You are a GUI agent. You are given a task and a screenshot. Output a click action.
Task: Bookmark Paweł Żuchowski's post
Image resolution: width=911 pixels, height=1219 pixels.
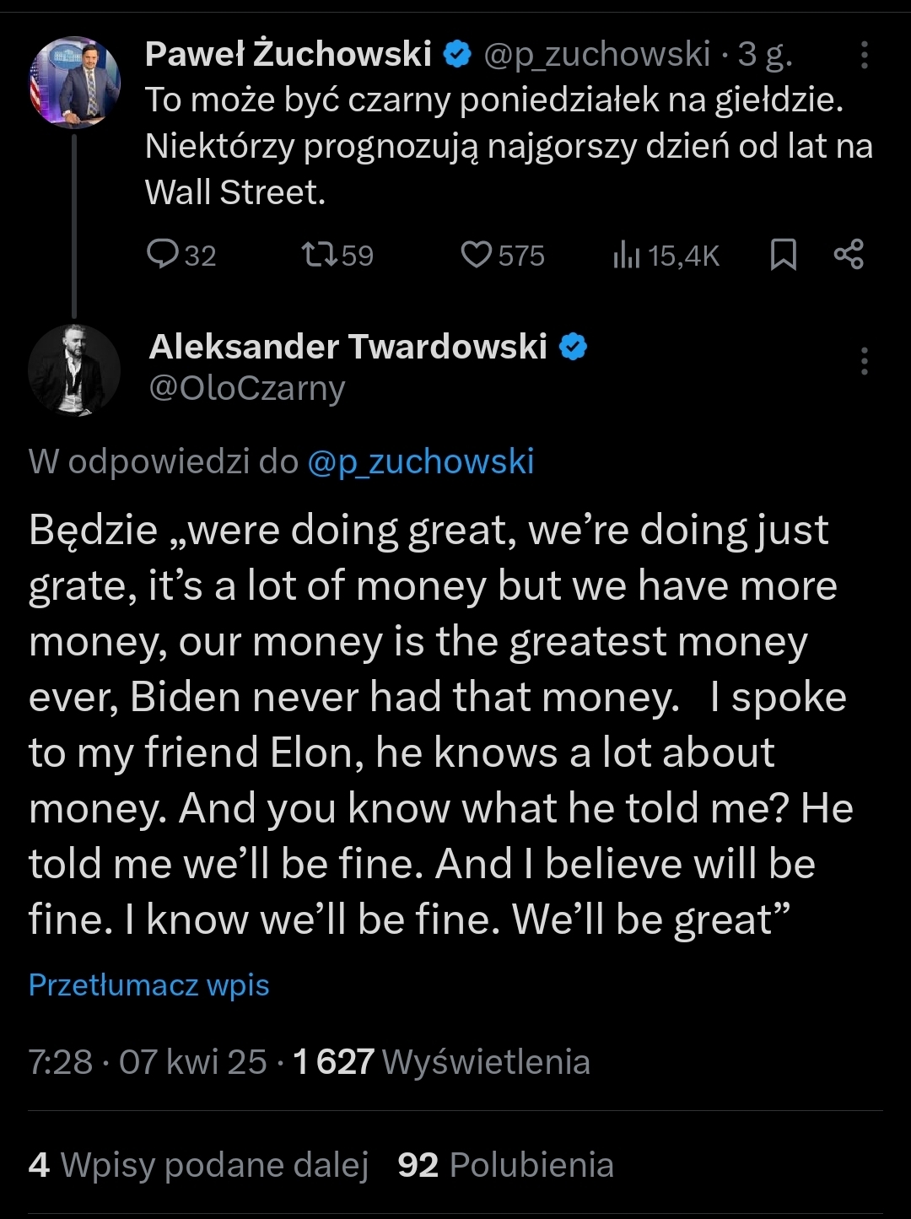784,255
